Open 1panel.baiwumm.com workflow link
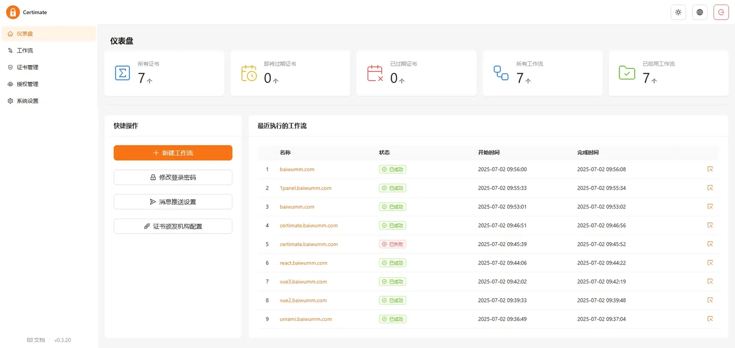 click(x=306, y=188)
